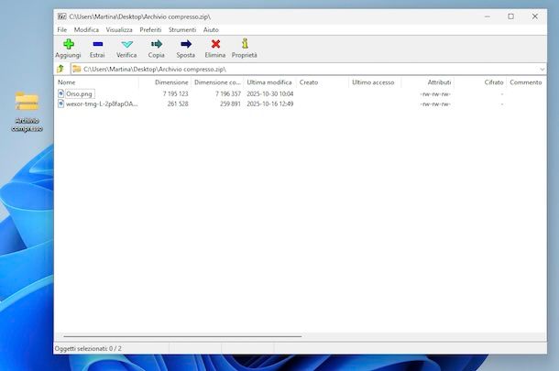Click size value 7 195 123
The height and width of the screenshot is (371, 559).
point(175,93)
